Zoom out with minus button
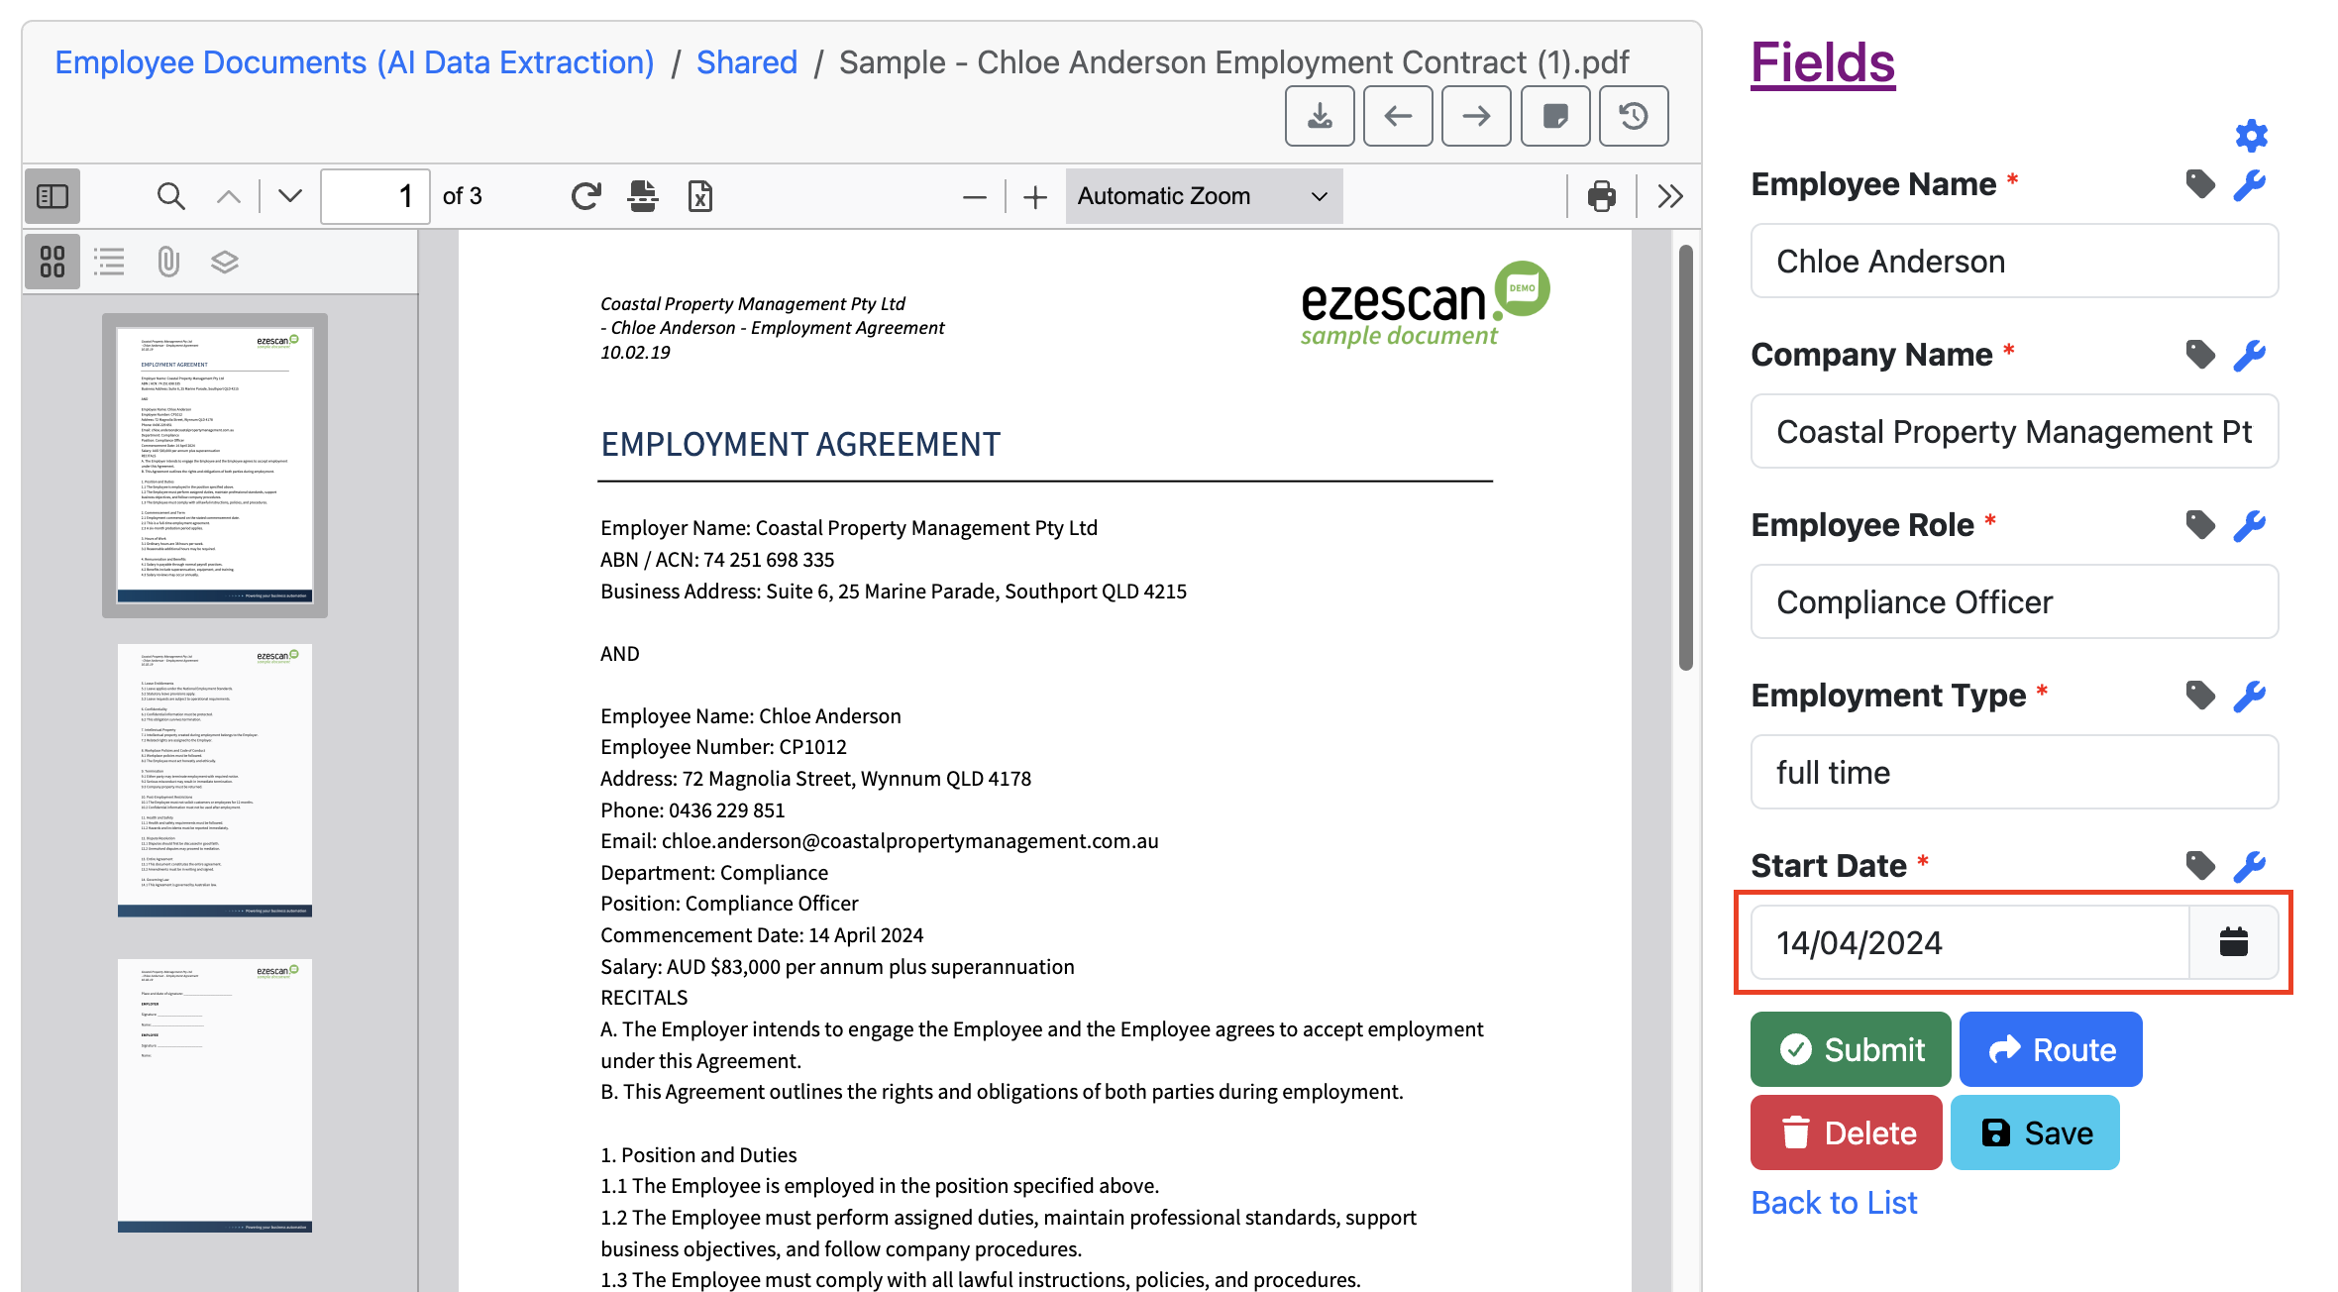The width and height of the screenshot is (2338, 1292). 975,197
